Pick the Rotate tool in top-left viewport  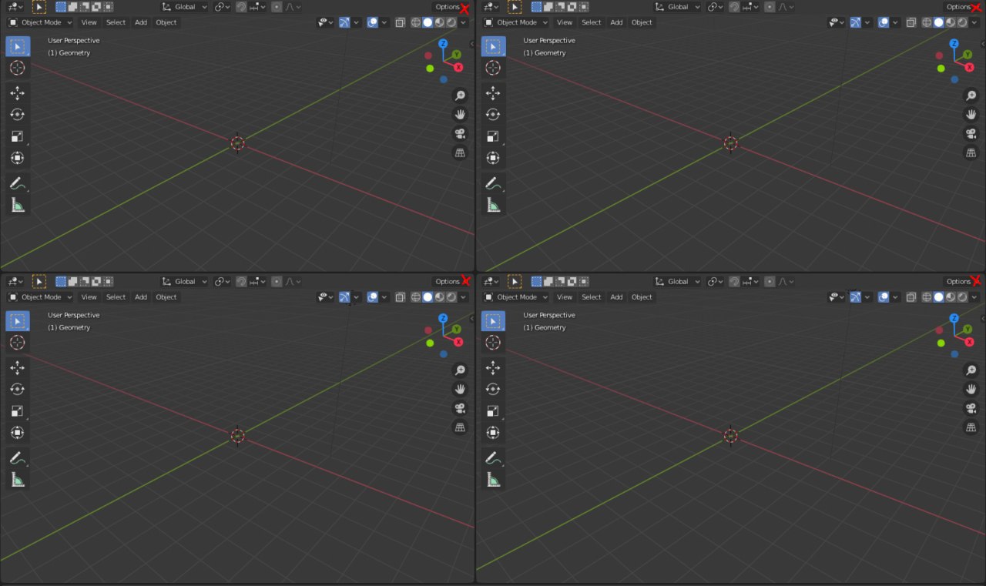[x=18, y=115]
